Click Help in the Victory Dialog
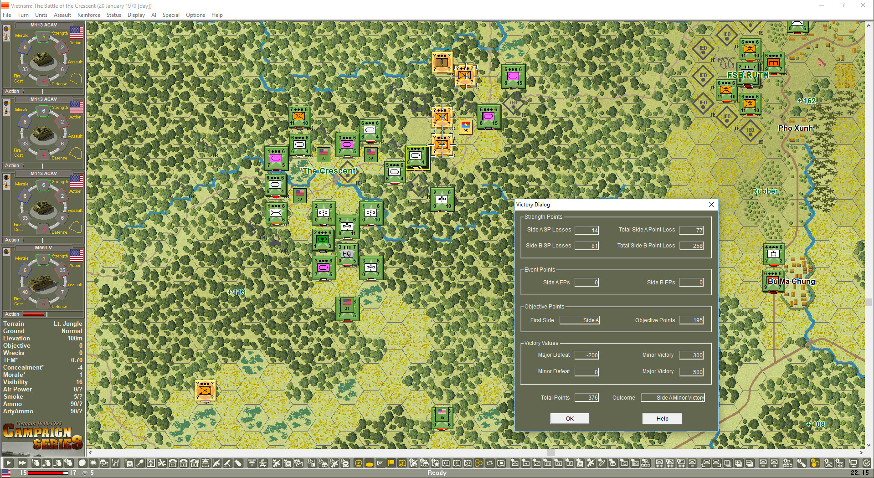Screen dimensions: 874x478 point(662,418)
